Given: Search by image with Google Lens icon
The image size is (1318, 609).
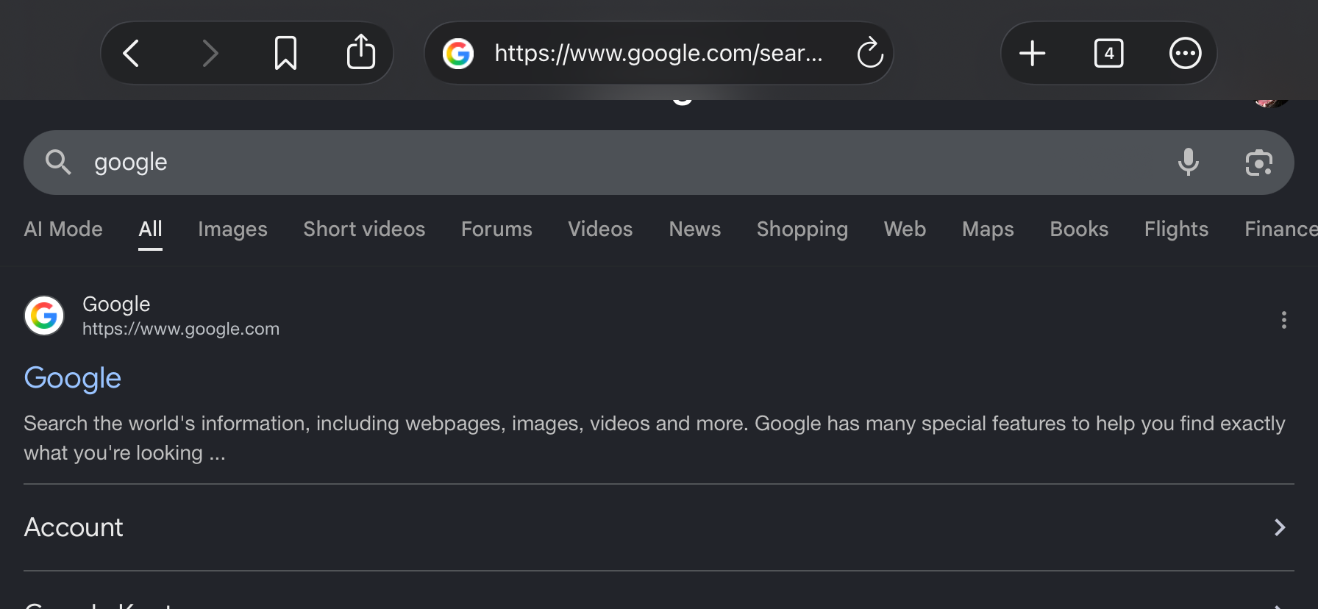Looking at the screenshot, I should (x=1258, y=163).
